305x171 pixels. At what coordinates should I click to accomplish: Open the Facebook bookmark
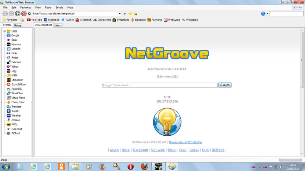coord(52,20)
